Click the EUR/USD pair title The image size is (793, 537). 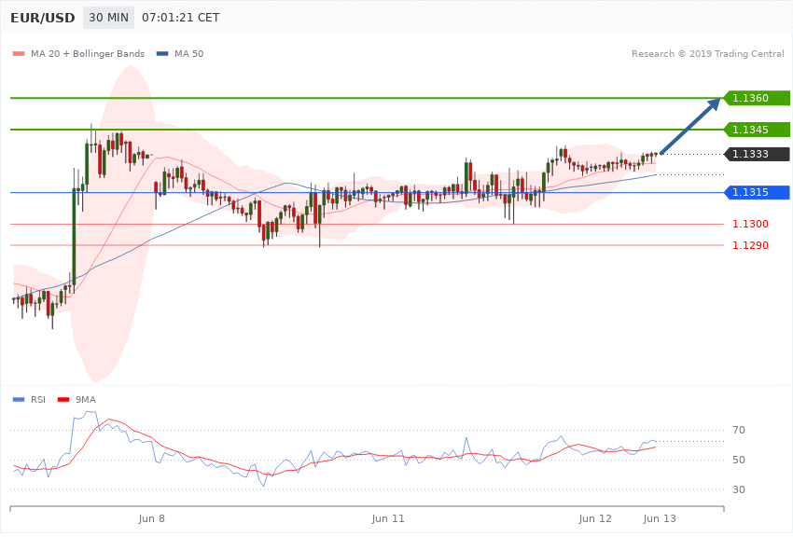[43, 18]
